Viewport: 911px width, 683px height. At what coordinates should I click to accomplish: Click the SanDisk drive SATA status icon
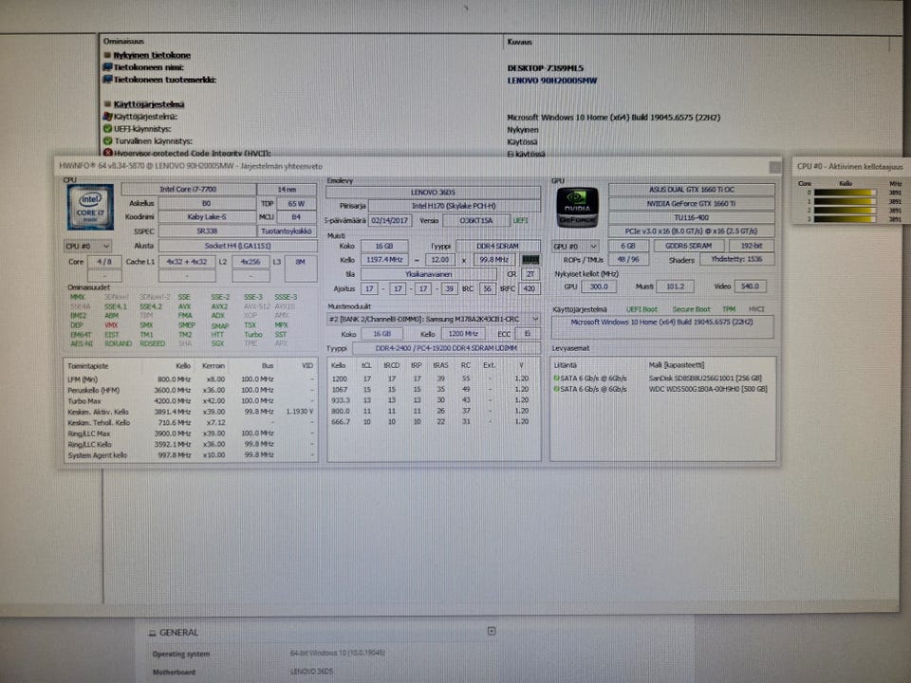pos(557,378)
